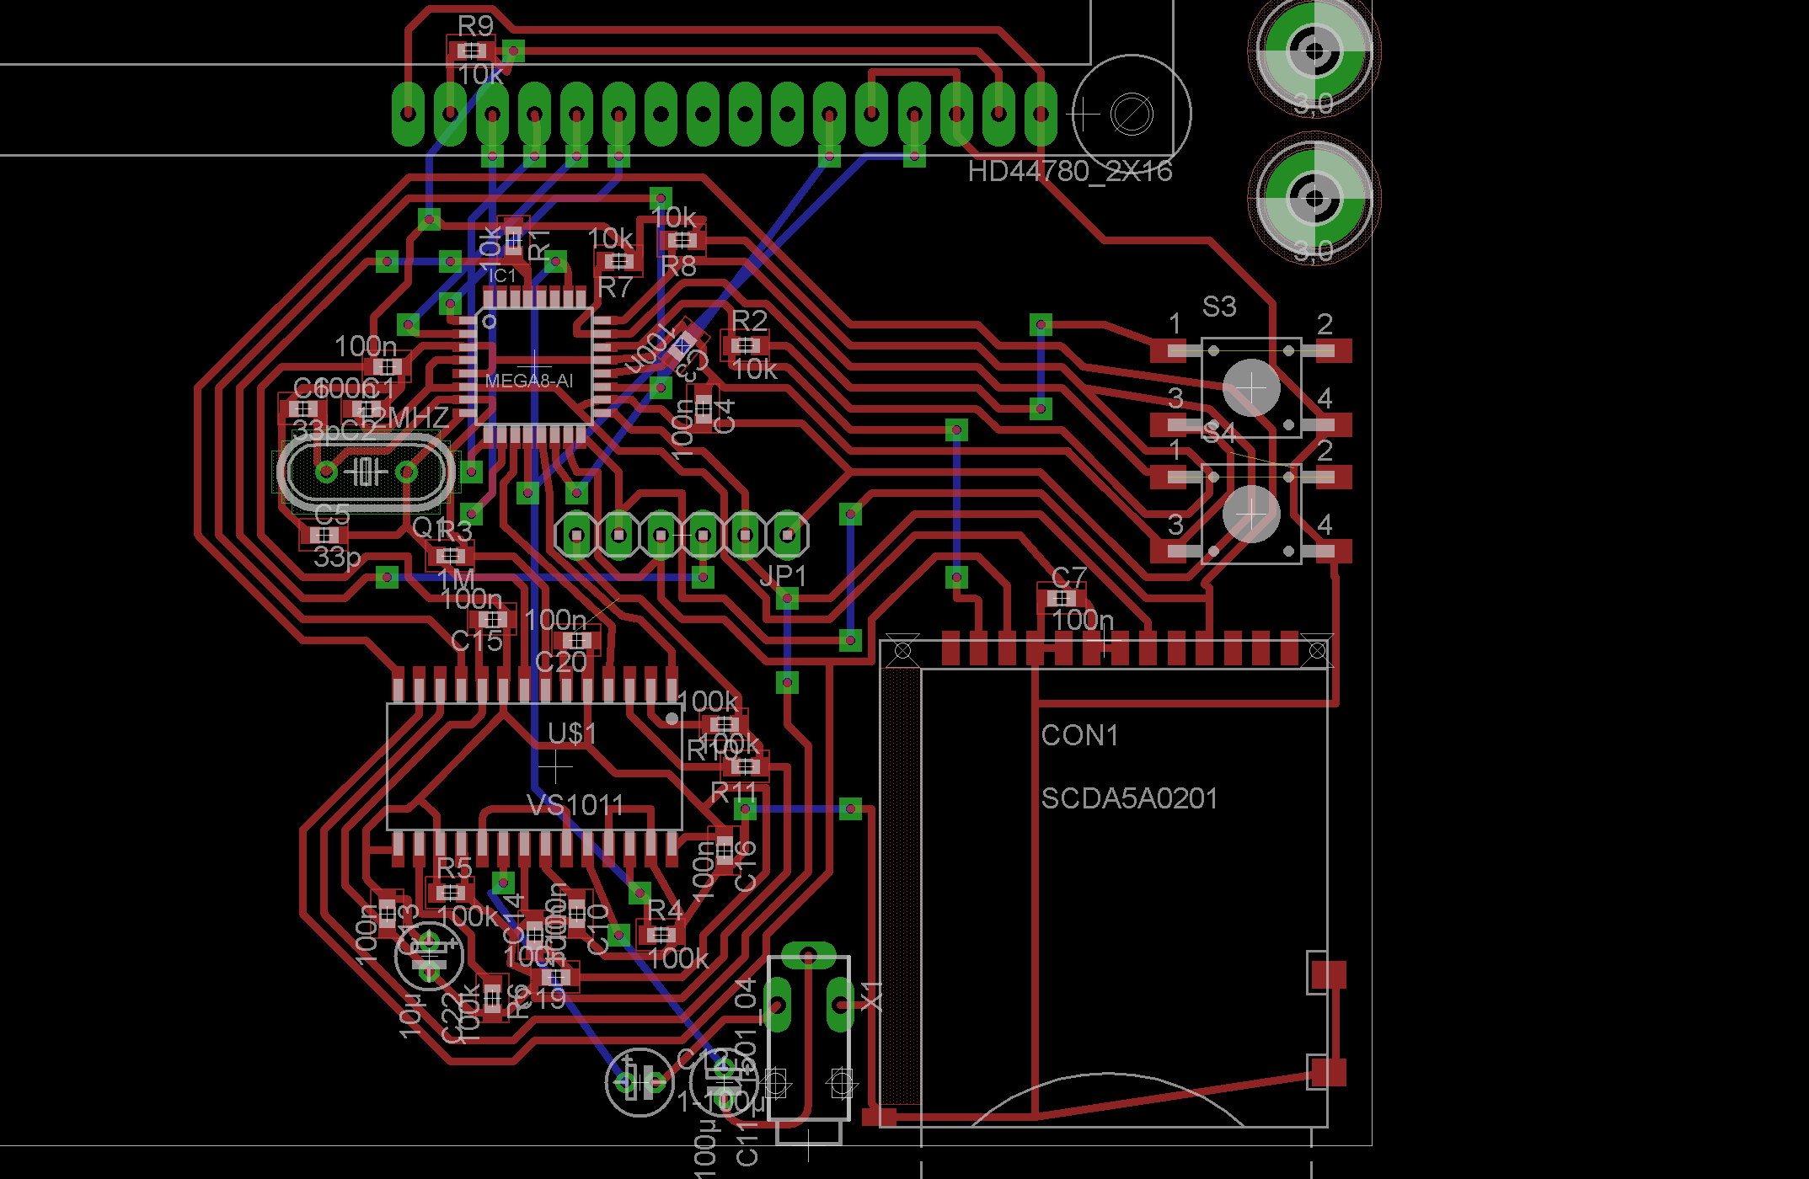Select the R3 1M resistor footprint
This screenshot has width=1809, height=1179.
coord(451,556)
